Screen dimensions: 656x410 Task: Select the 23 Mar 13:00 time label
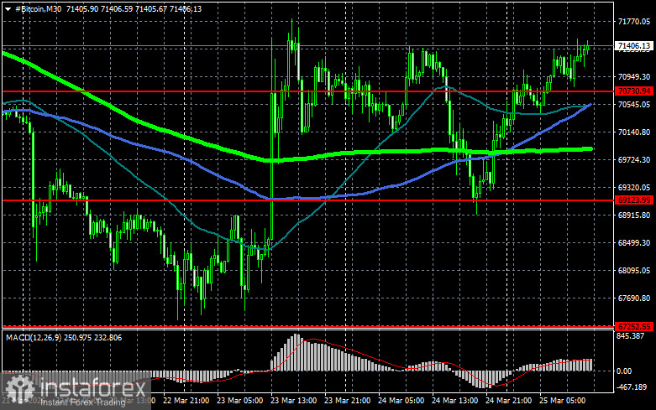click(294, 401)
